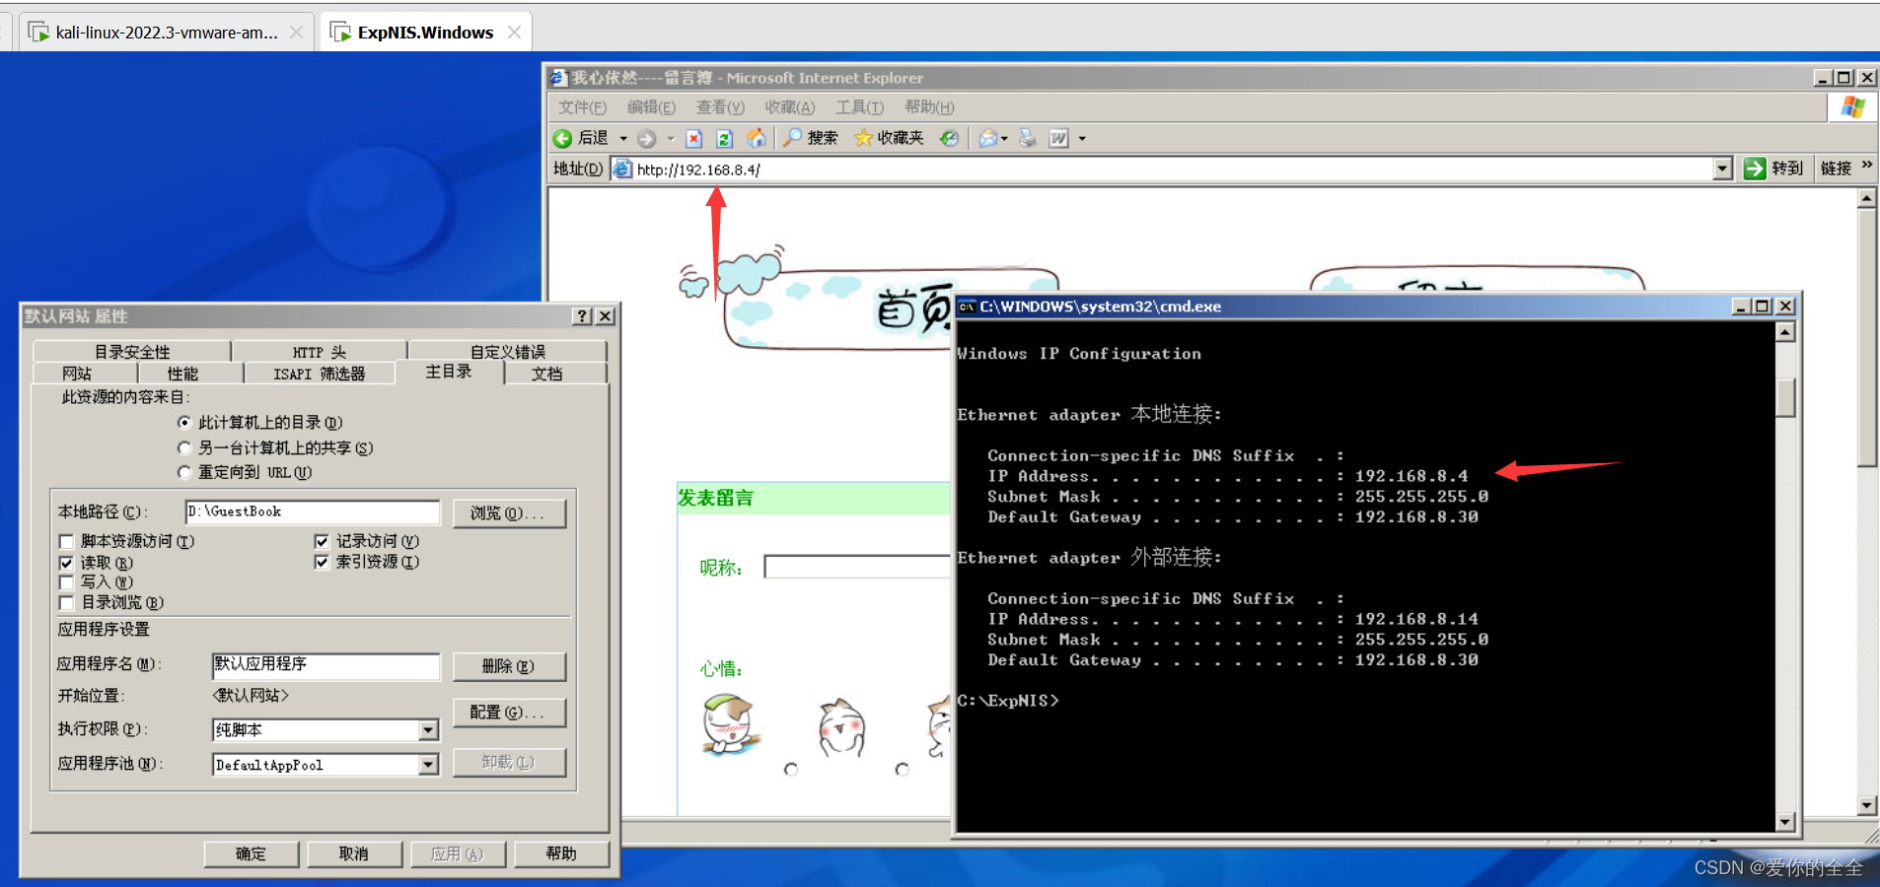The width and height of the screenshot is (1880, 887).
Task: Open the address bar history dropdown
Action: [x=1722, y=169]
